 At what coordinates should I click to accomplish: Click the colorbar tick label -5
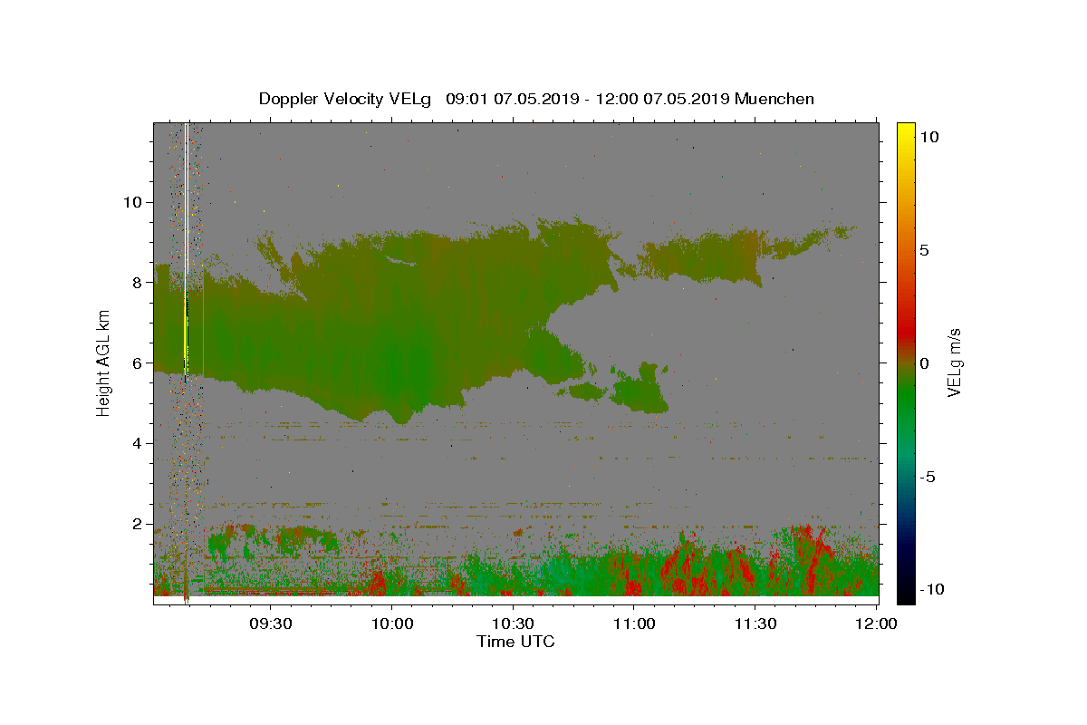click(928, 477)
